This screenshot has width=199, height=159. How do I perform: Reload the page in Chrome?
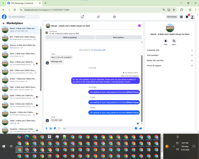15,10
